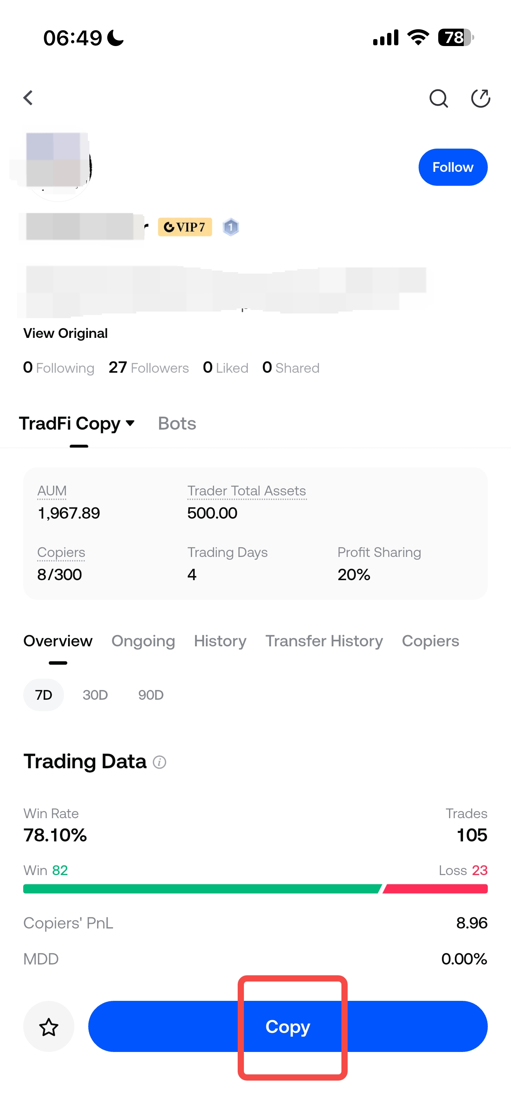Tap the back arrow icon
511x1110 pixels.
[x=28, y=98]
